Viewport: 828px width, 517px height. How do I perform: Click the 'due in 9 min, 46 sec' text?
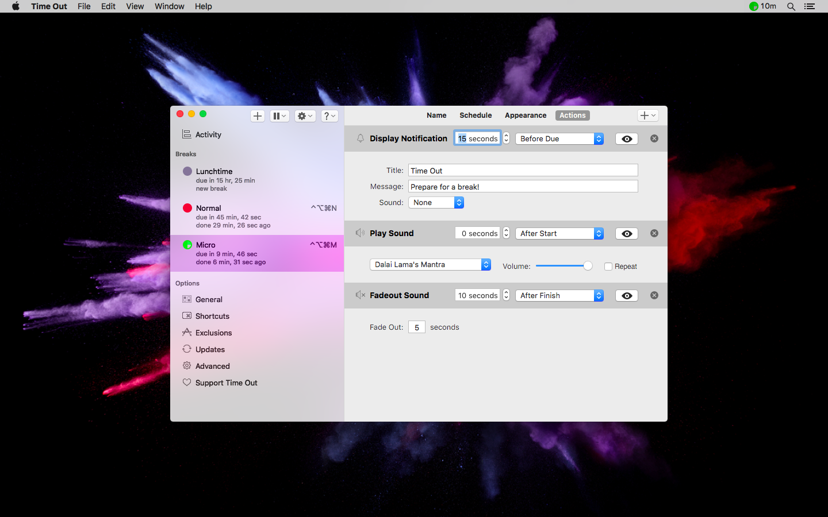pos(227,254)
